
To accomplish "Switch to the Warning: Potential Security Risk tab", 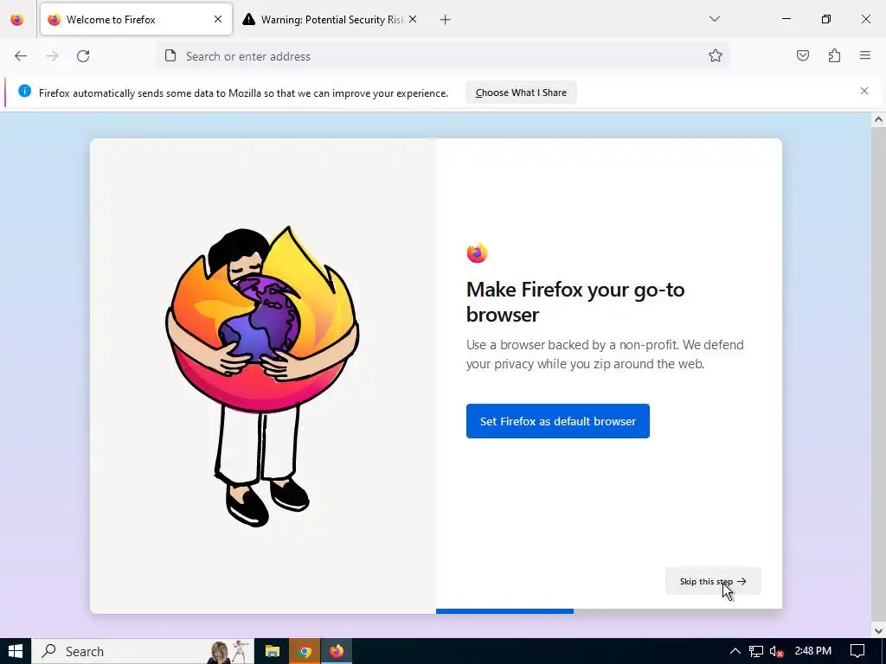I will click(331, 20).
